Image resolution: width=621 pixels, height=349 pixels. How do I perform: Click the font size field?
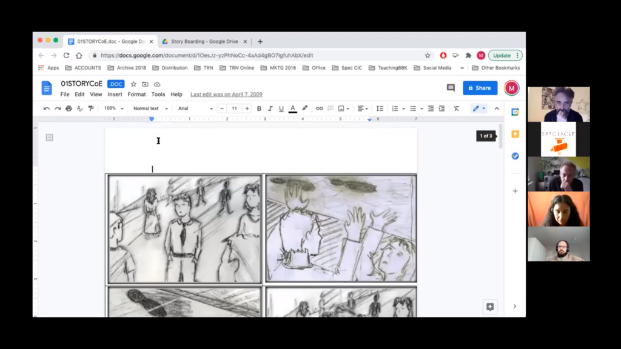(x=235, y=108)
